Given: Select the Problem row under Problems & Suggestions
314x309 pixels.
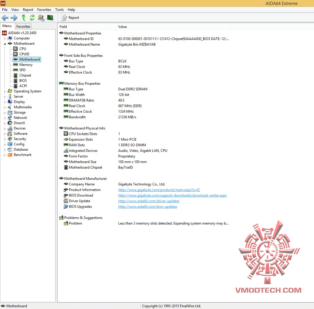Looking at the screenshot, I should (x=144, y=223).
